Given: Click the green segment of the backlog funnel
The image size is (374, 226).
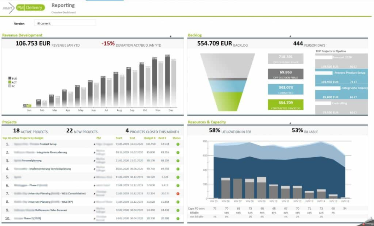Looking at the screenshot, I should [228, 101].
